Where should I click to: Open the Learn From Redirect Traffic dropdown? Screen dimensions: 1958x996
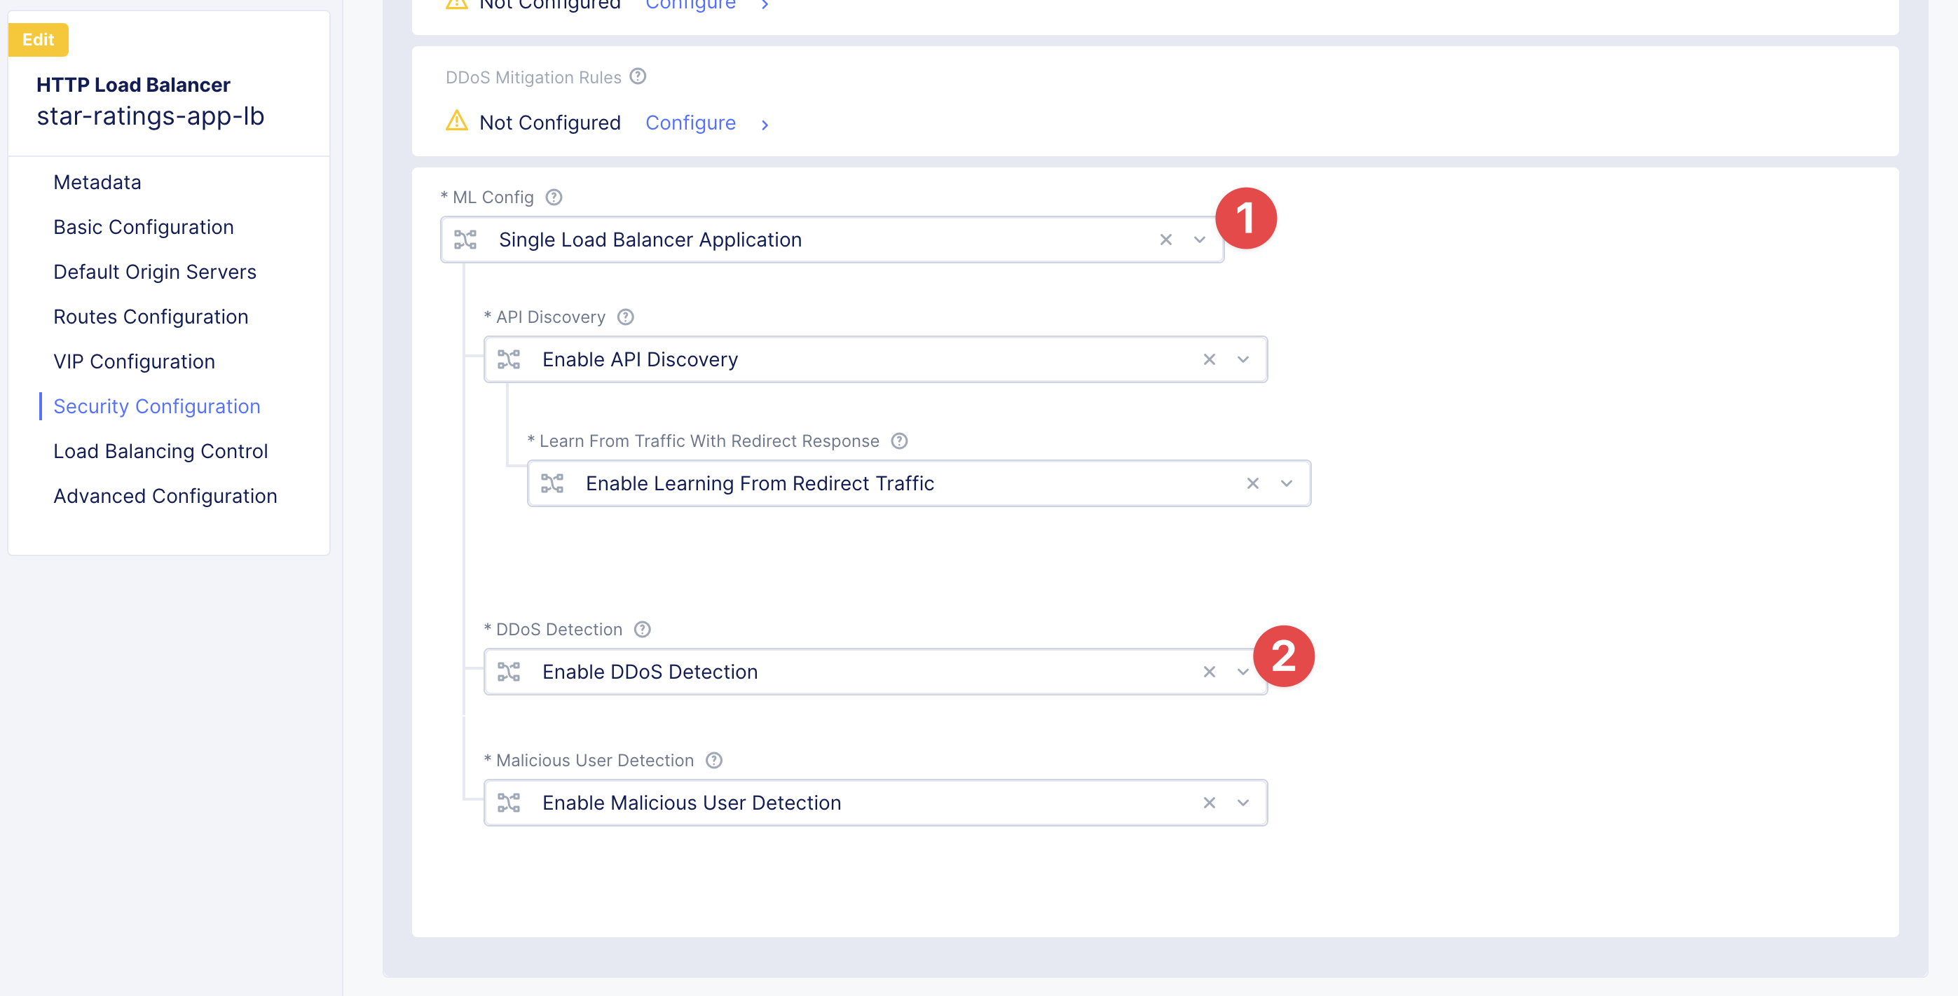tap(1286, 484)
